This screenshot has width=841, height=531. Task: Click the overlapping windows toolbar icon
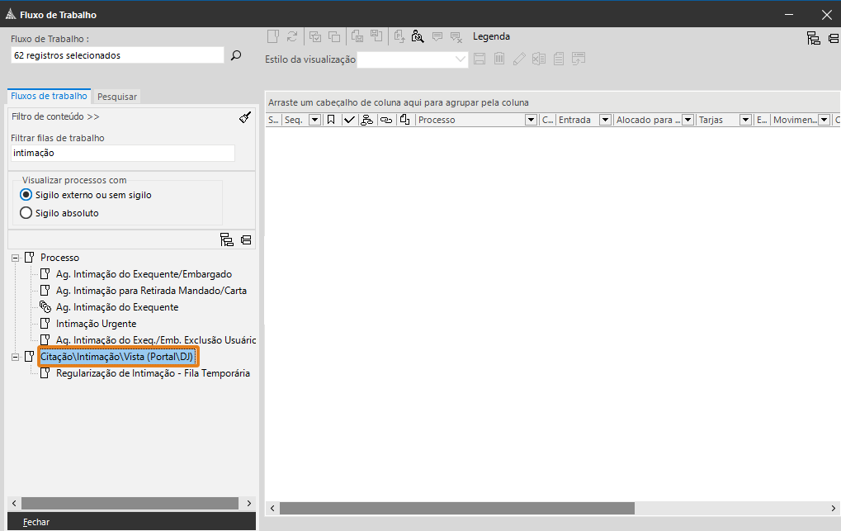tap(334, 36)
